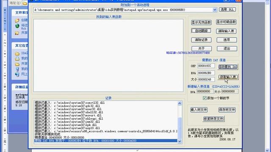Click the new import table 大小 field

point(230,91)
